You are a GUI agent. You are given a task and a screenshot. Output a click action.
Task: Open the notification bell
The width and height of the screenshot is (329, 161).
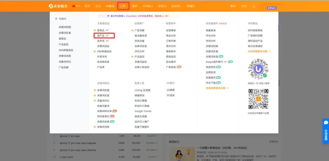pyautogui.click(x=254, y=6)
